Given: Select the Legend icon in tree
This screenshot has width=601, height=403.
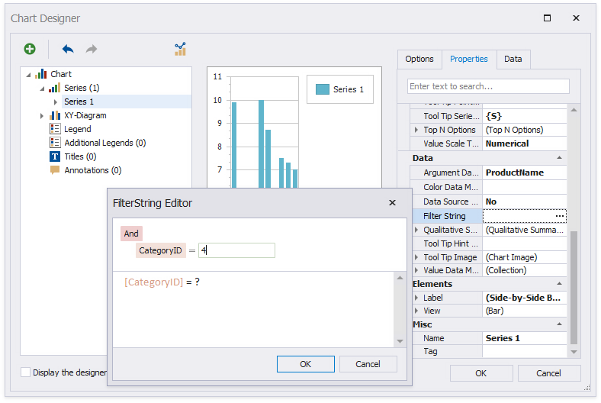Looking at the screenshot, I should tap(55, 129).
